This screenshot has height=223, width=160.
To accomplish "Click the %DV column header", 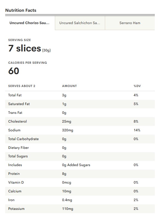I will (x=137, y=86).
